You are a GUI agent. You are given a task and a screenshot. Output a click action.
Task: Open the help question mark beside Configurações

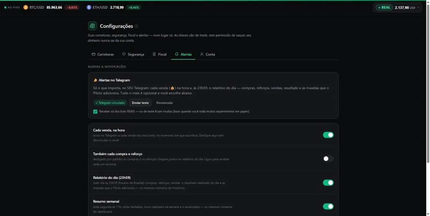tap(137, 26)
